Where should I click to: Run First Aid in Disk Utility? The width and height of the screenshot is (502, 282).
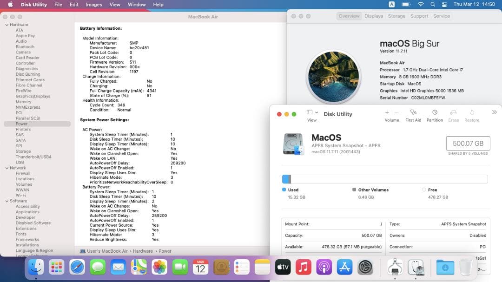(x=413, y=116)
